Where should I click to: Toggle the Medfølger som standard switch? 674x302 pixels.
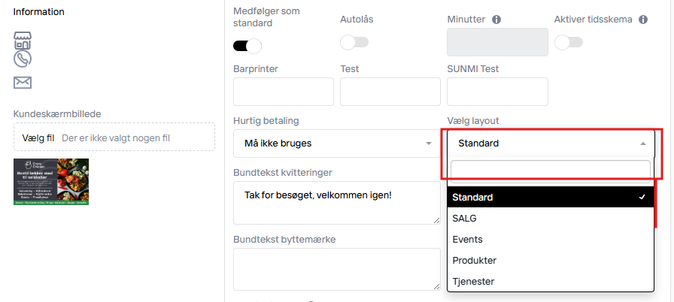247,46
